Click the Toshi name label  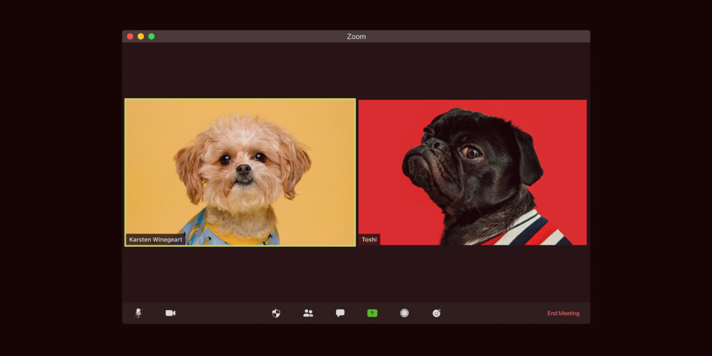click(x=369, y=239)
